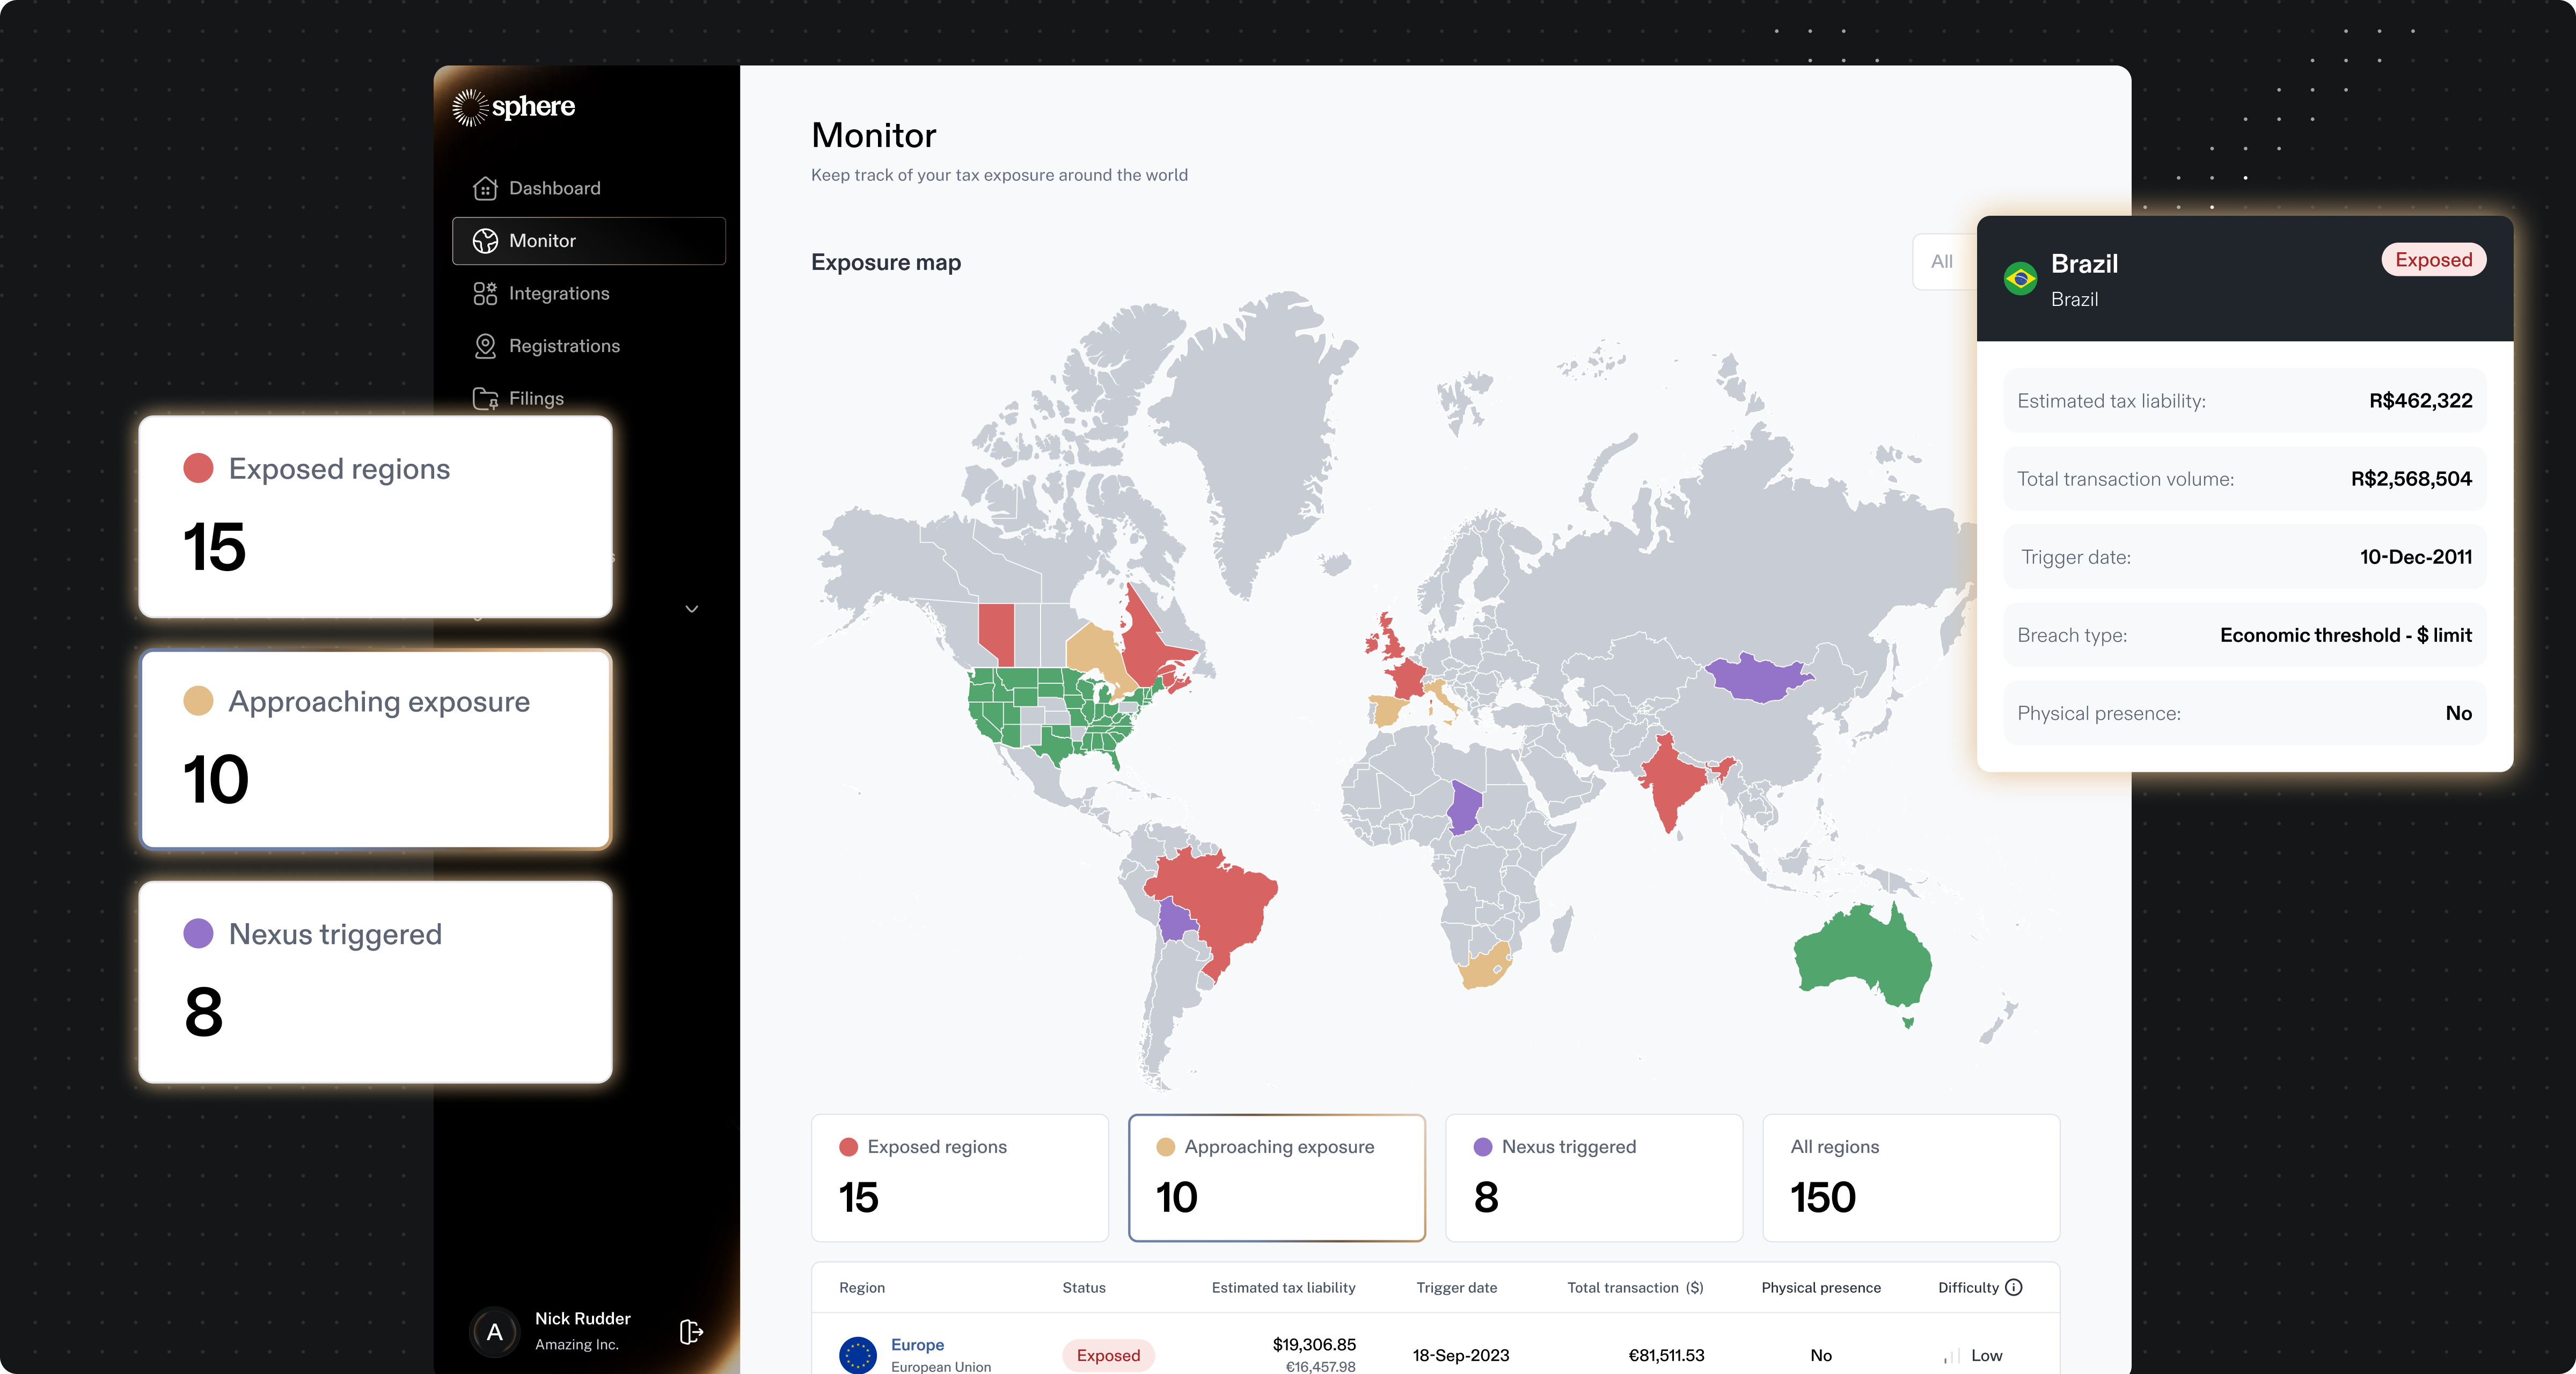Go to the Registrations menu item

pos(564,346)
